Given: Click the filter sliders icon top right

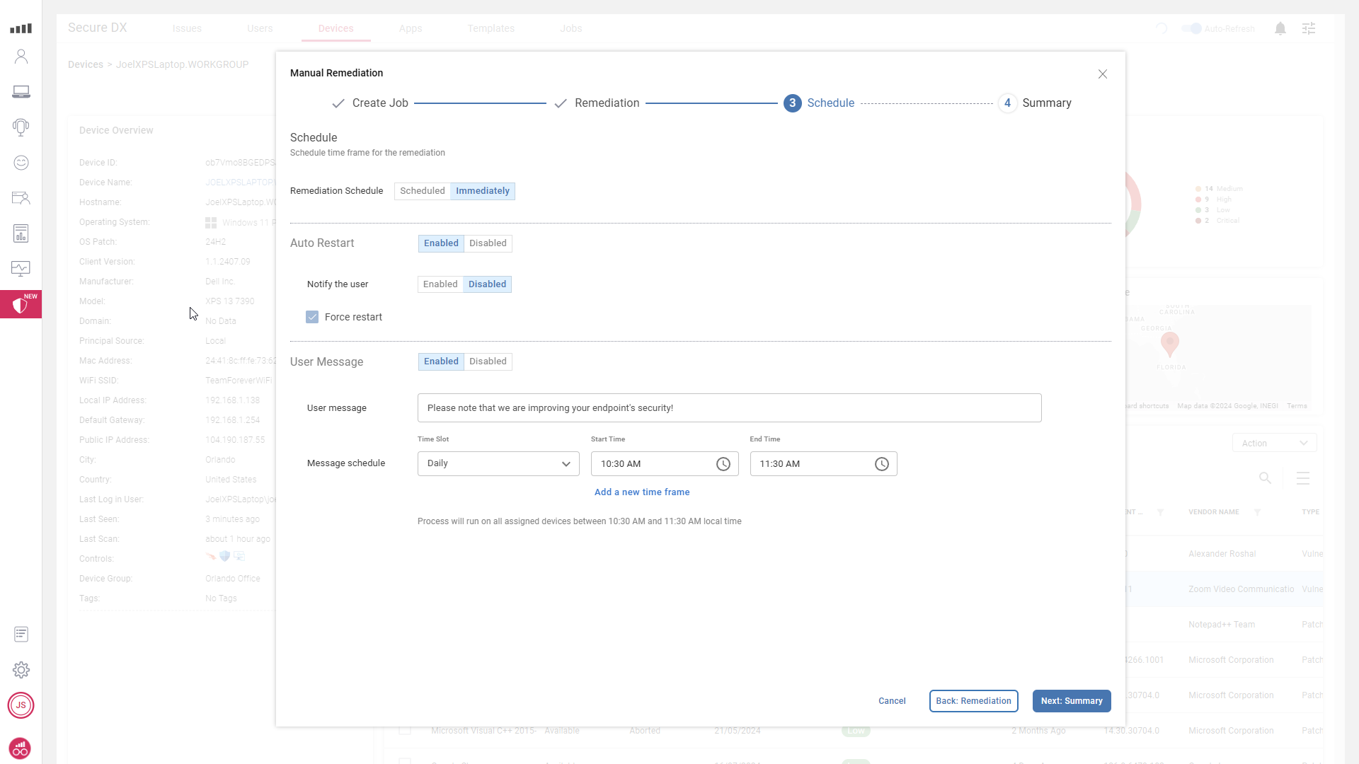Looking at the screenshot, I should click(x=1309, y=29).
